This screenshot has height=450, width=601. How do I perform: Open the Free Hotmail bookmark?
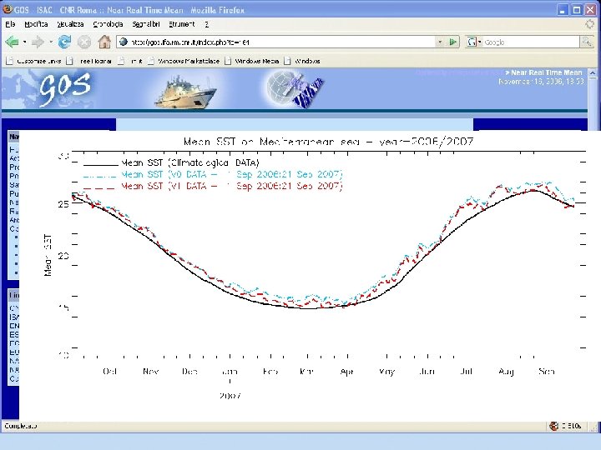89,61
